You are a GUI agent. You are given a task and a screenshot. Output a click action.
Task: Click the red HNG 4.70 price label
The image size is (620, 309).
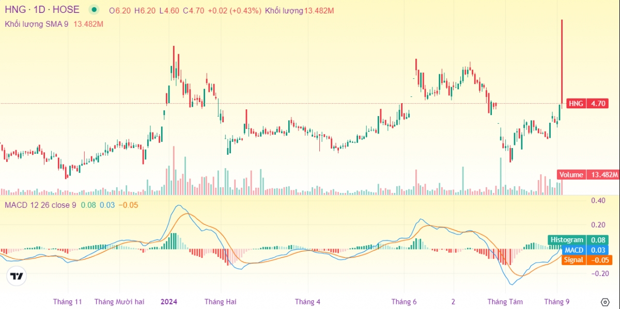coord(587,104)
